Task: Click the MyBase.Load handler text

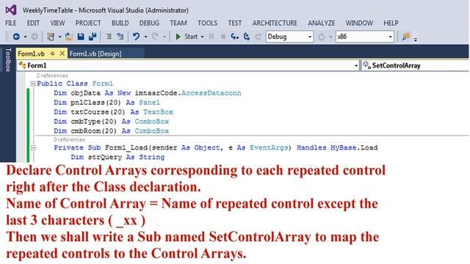Action: [x=354, y=147]
